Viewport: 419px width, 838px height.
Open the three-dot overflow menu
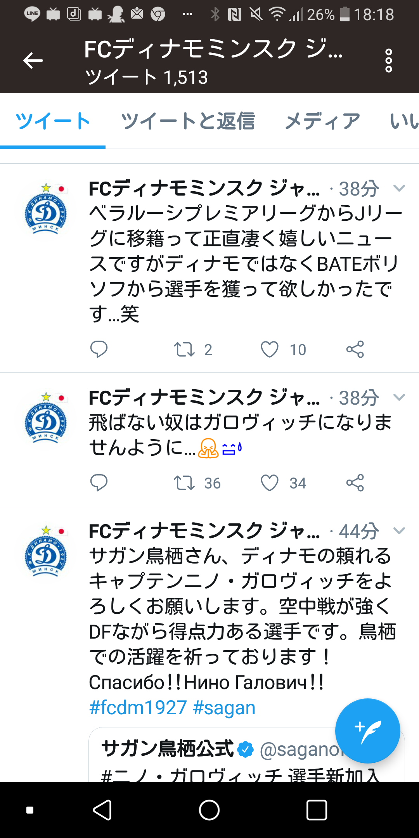pos(388,61)
